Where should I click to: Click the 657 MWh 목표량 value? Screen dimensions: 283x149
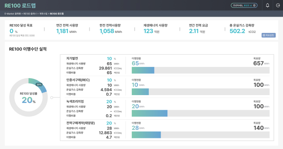261,63
